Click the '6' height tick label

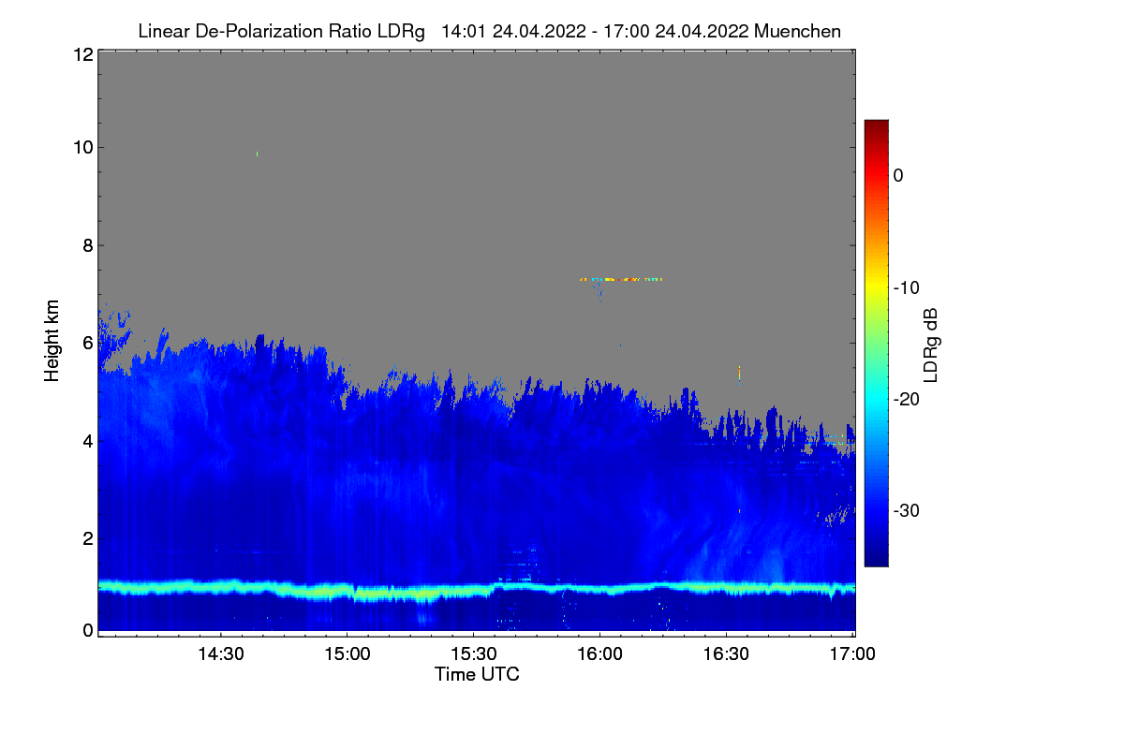86,343
